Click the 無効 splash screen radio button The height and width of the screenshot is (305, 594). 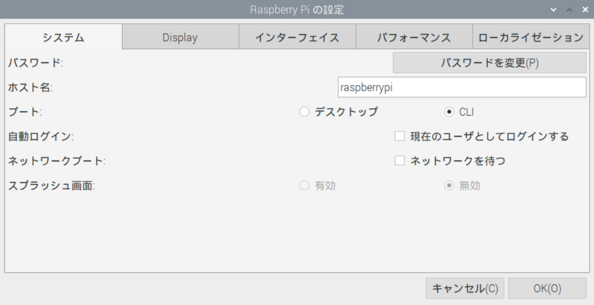tap(450, 185)
